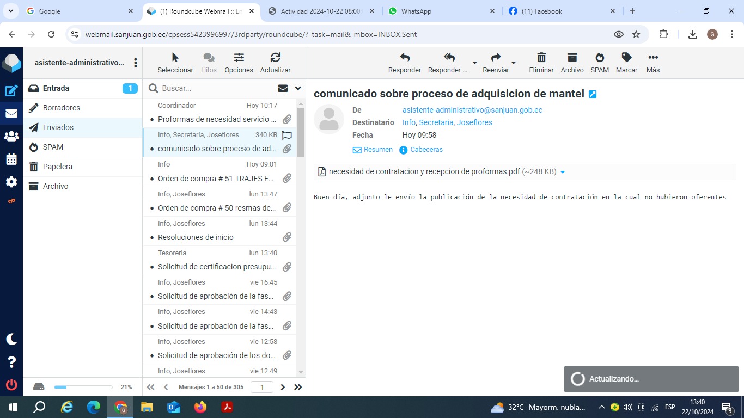The height and width of the screenshot is (418, 744).
Task: Open the Borradores folder
Action: click(x=62, y=108)
